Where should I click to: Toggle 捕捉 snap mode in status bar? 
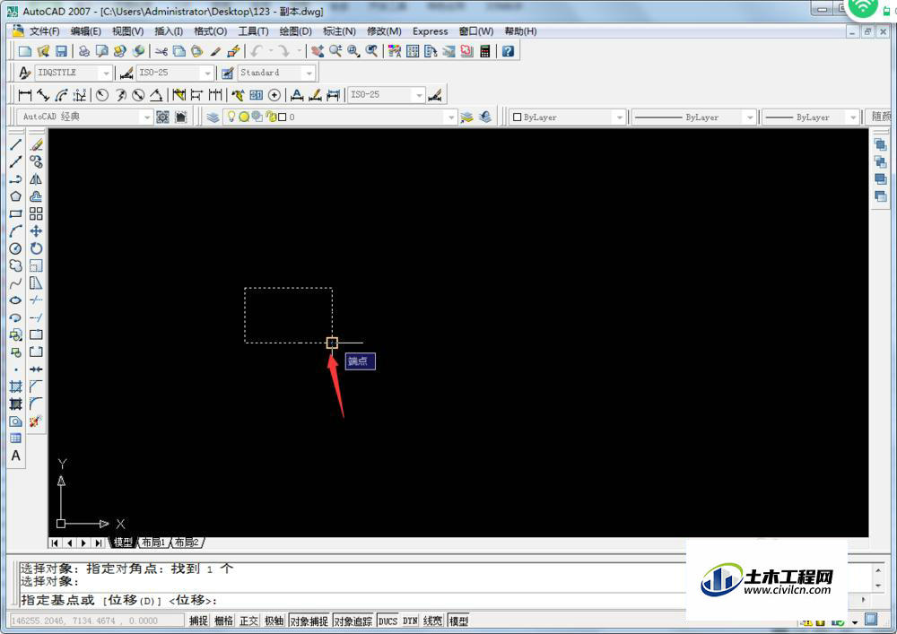[x=198, y=621]
